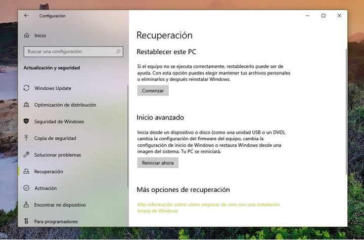This screenshot has width=364, height=240.
Task: Select the Windows Update sync icon
Action: [26, 88]
